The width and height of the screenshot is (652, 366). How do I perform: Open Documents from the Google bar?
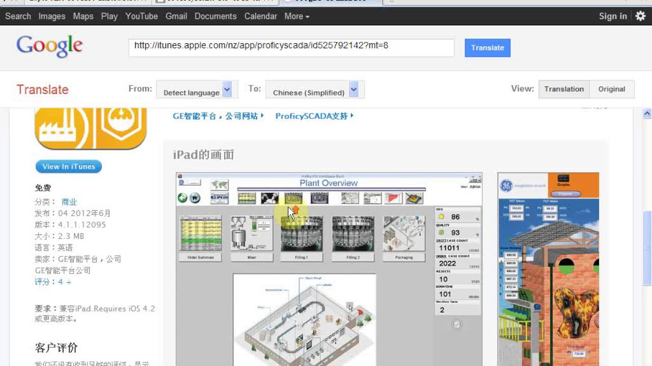pyautogui.click(x=215, y=16)
